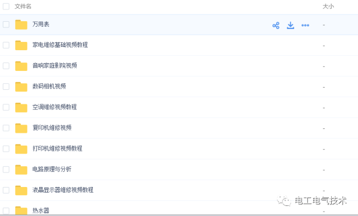Click folder icon of 电路原理与分析
The height and width of the screenshot is (216, 358).
[x=21, y=170]
